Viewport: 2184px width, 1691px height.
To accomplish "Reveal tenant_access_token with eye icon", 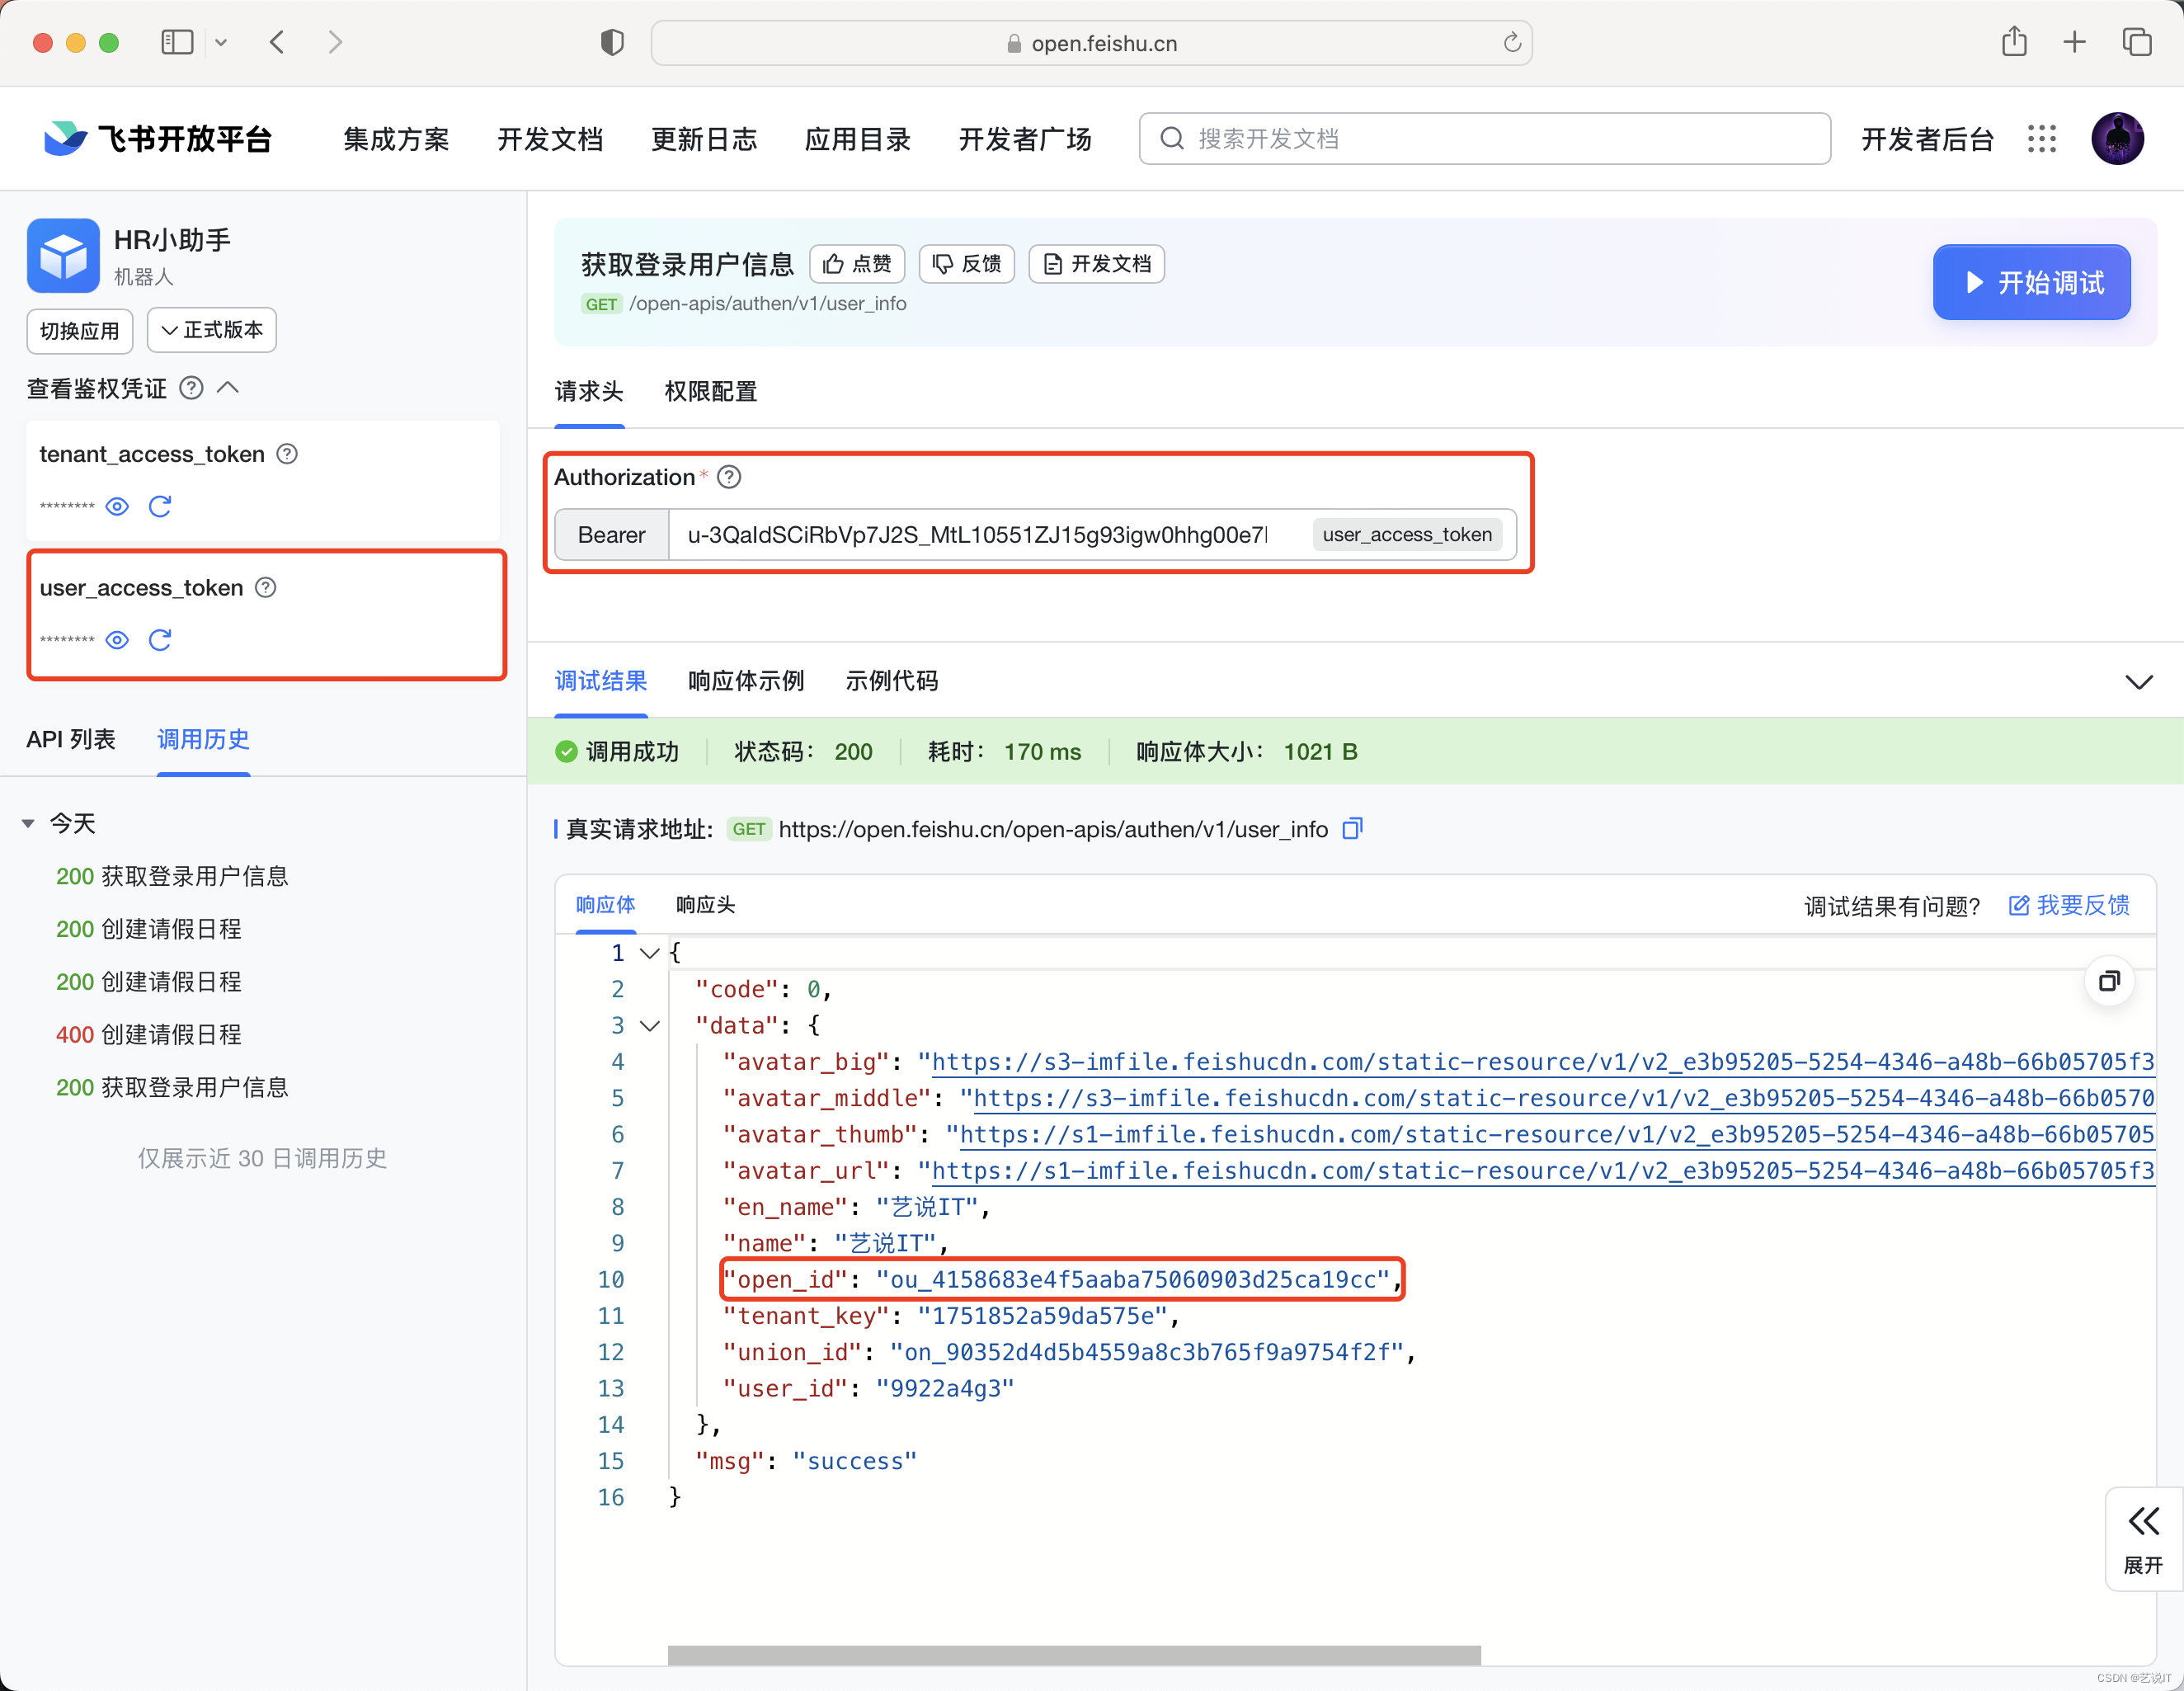I will [x=117, y=506].
